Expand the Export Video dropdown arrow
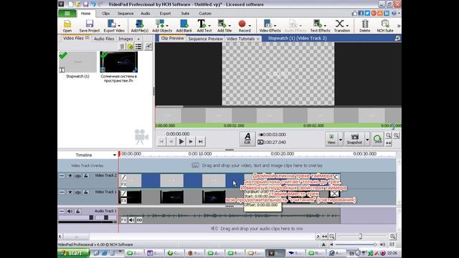The width and height of the screenshot is (459, 258). click(x=119, y=26)
